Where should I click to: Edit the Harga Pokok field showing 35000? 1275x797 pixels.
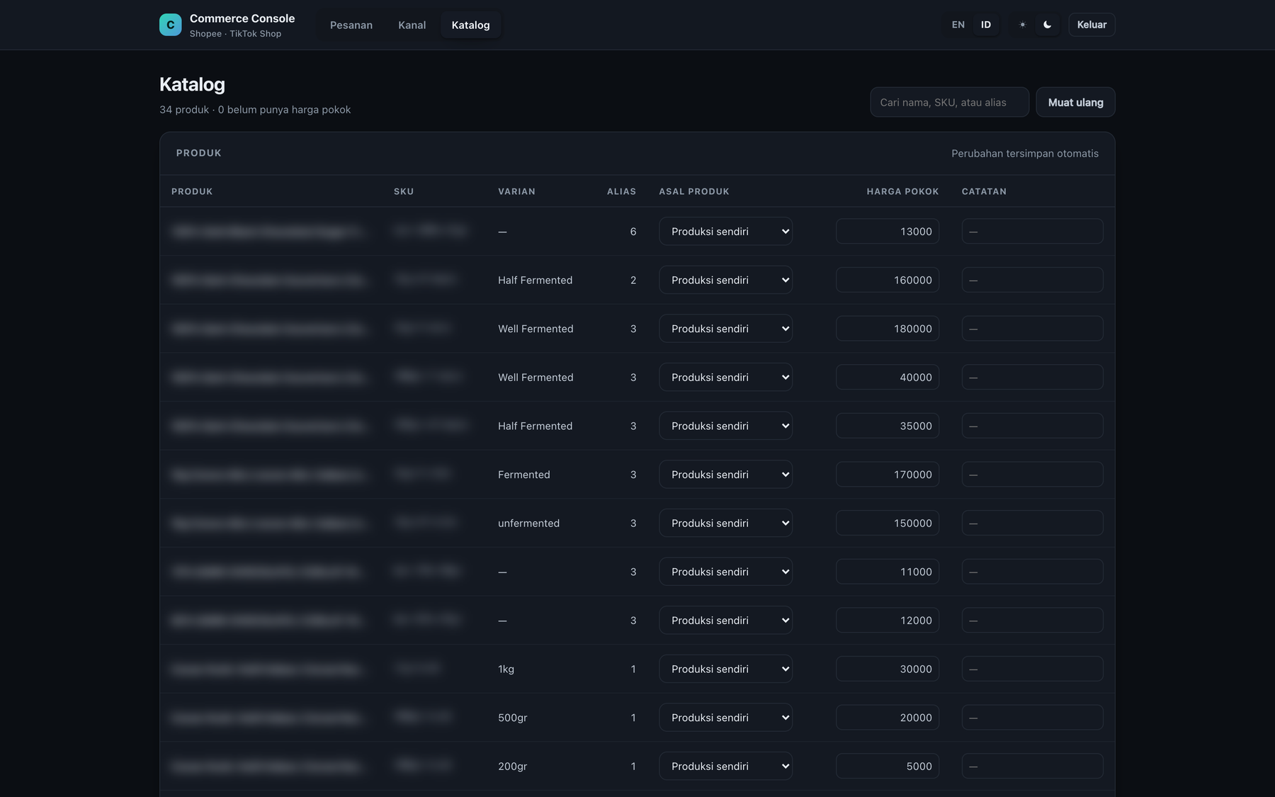(x=888, y=426)
